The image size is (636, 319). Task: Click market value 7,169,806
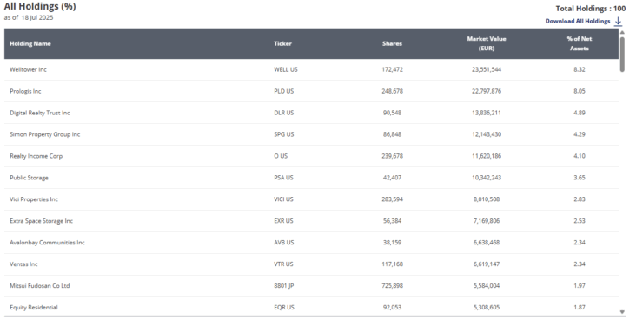click(487, 221)
